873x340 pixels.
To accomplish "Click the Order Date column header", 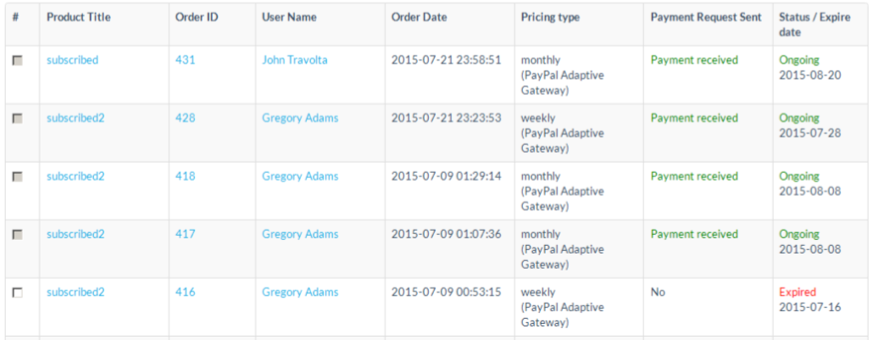I will pyautogui.click(x=419, y=18).
